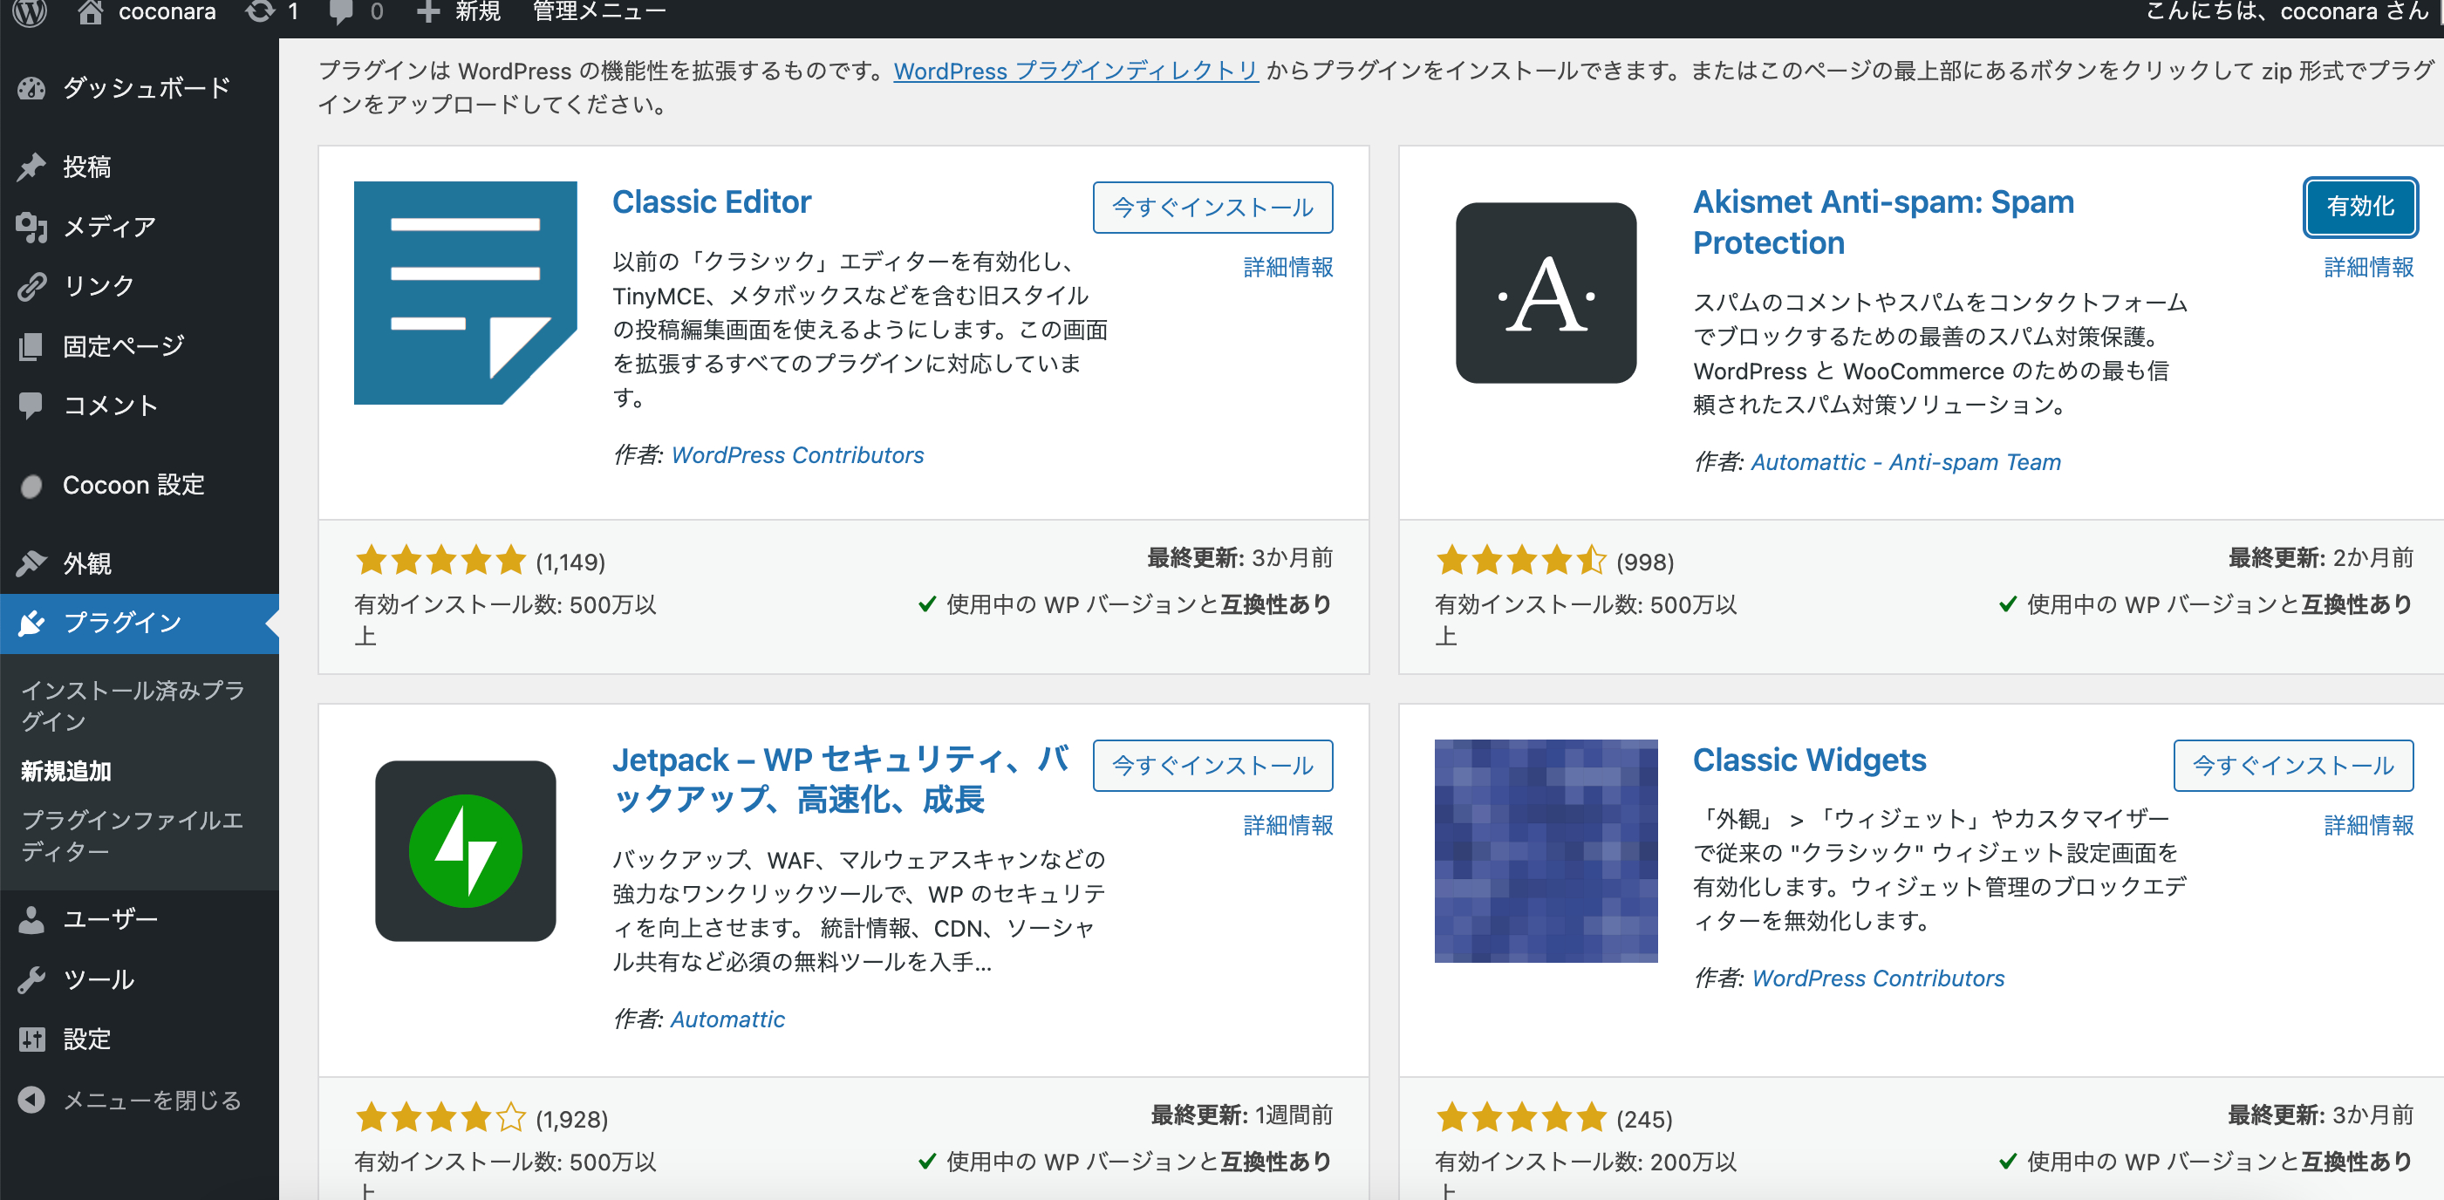Click the plus icon for 新規
Image resolution: width=2444 pixels, height=1200 pixels.
pyautogui.click(x=429, y=11)
